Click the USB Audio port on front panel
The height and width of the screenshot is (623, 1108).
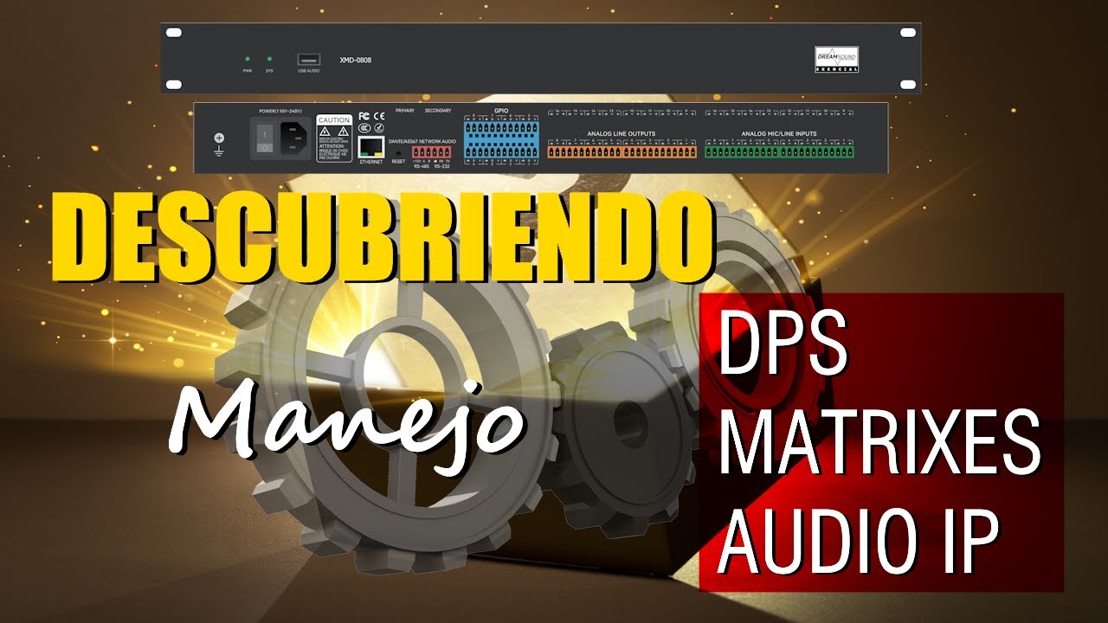[x=309, y=60]
